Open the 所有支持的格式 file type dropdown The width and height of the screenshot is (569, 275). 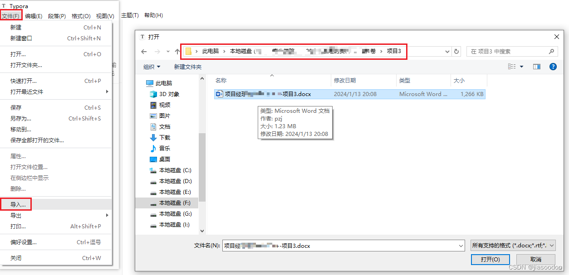tap(513, 245)
